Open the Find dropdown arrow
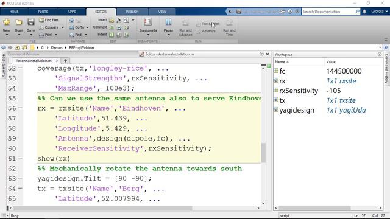This screenshot has height=219, width=390. point(86,35)
